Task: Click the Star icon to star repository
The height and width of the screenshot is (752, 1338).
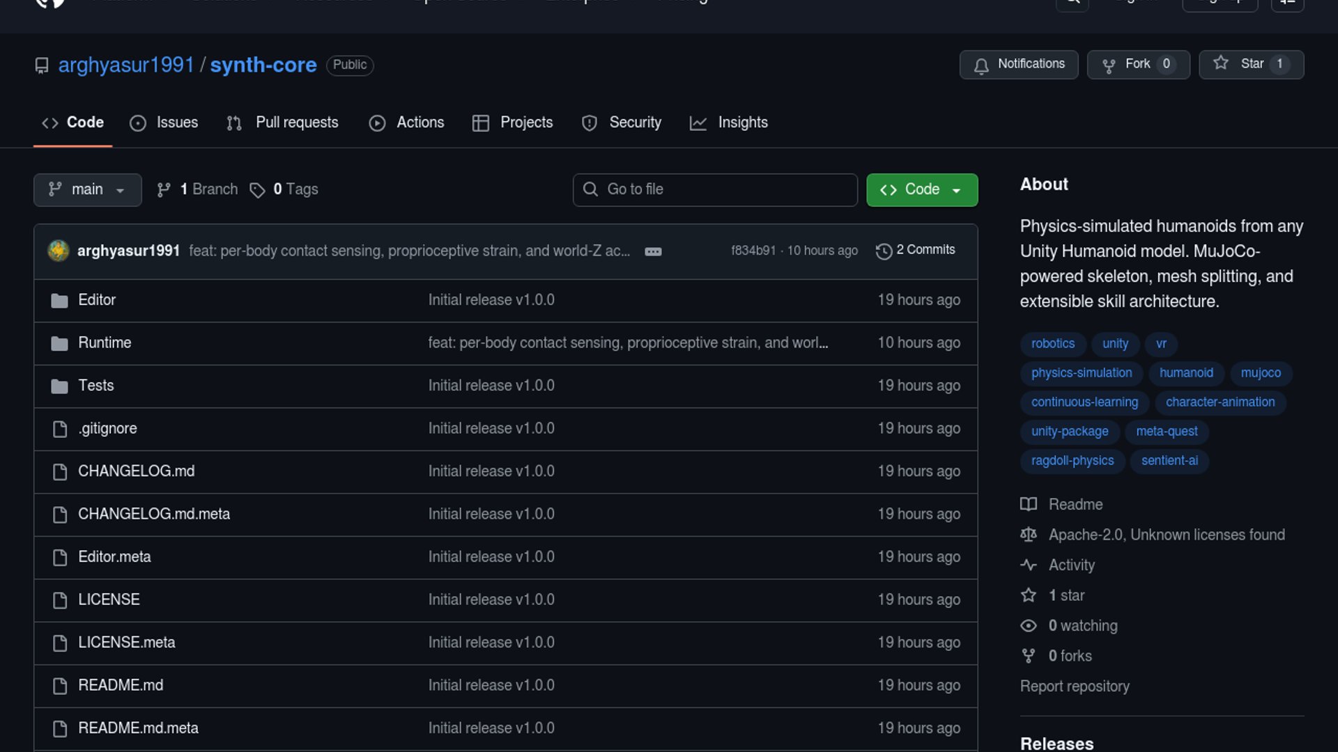Action: (1221, 63)
